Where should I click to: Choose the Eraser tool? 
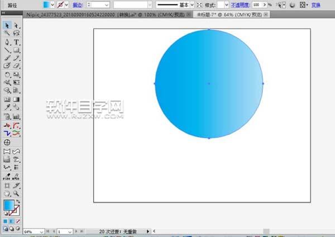coord(16,65)
